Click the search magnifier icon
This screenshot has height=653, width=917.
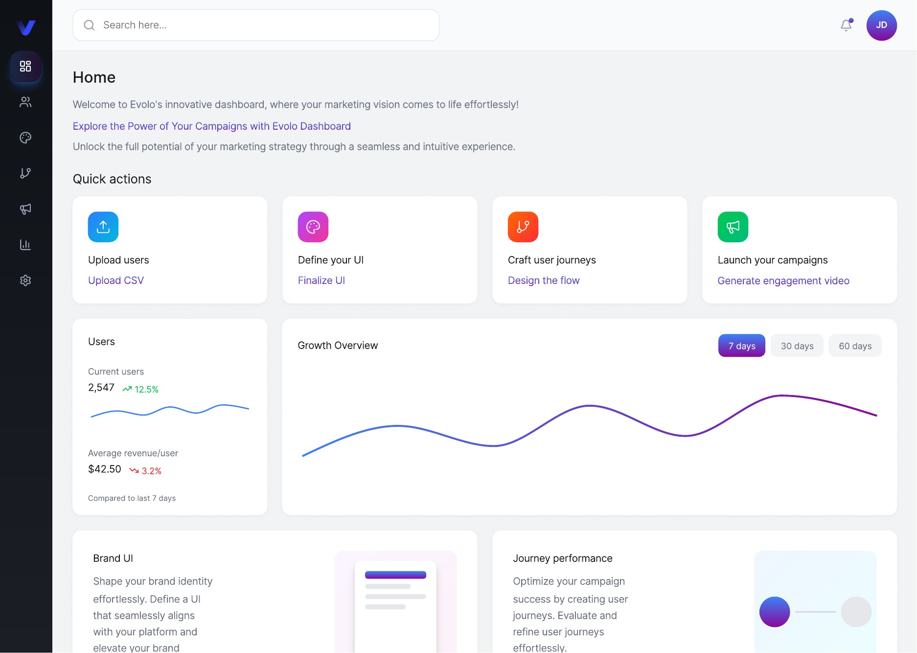[89, 25]
